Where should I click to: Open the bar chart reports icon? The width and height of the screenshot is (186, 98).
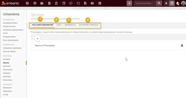coord(100,3)
